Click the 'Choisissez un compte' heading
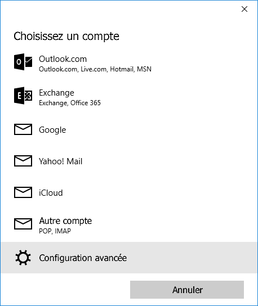This screenshot has width=258, height=306. [66, 36]
